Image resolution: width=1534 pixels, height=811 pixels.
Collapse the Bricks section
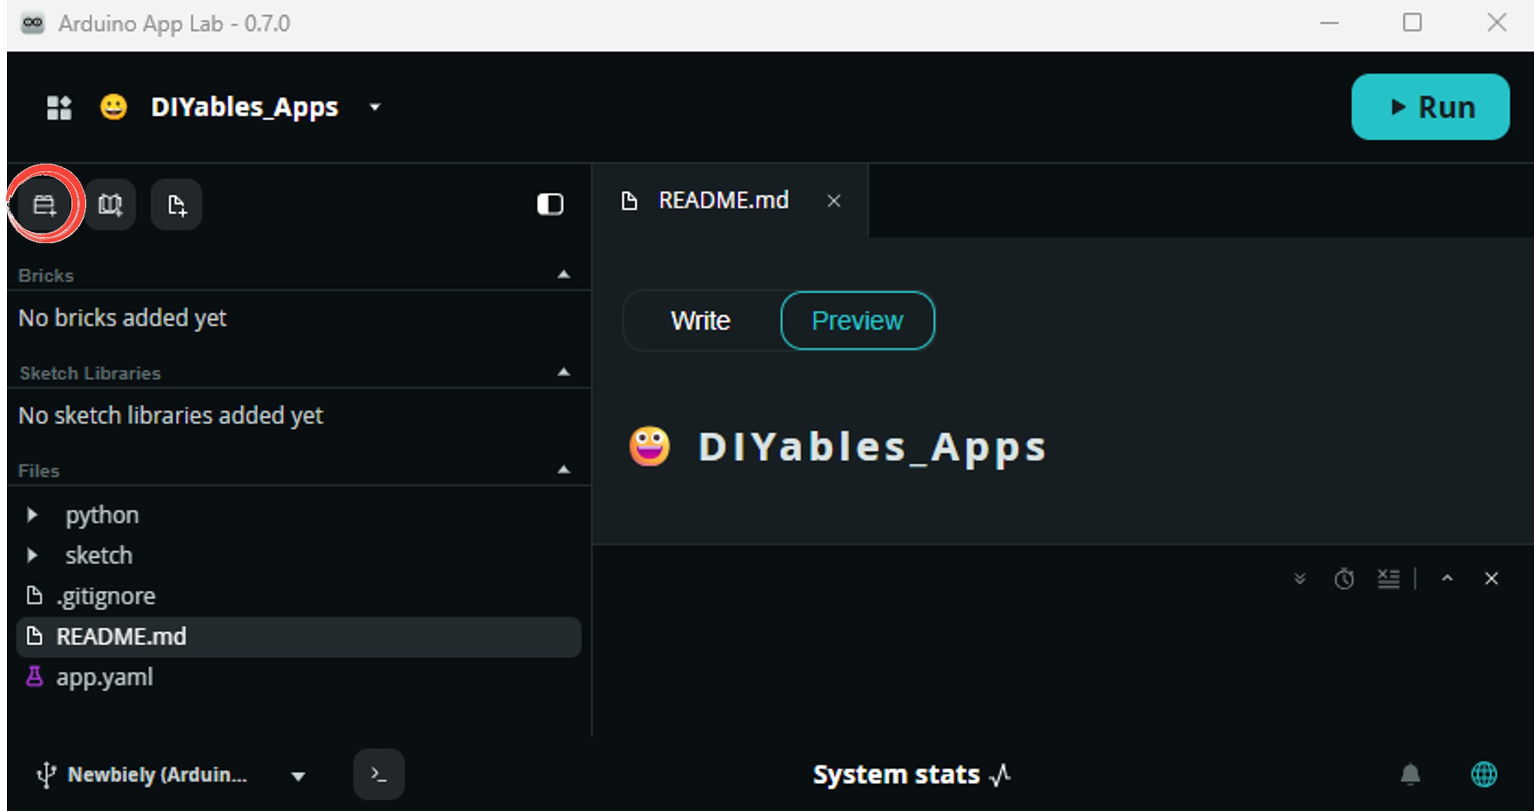(563, 274)
